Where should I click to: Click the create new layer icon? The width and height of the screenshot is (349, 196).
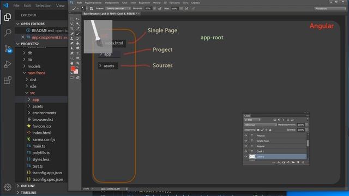pyautogui.click(x=298, y=162)
